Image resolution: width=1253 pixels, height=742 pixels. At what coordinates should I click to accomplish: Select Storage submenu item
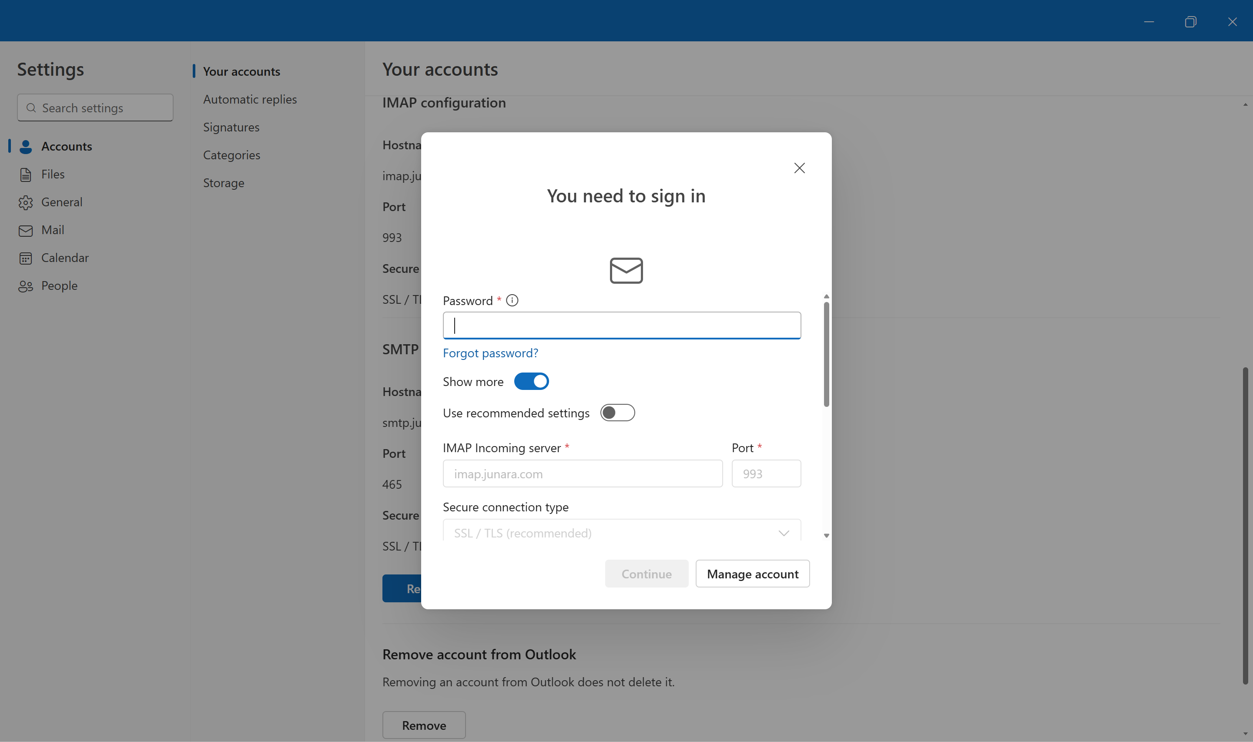tap(224, 183)
